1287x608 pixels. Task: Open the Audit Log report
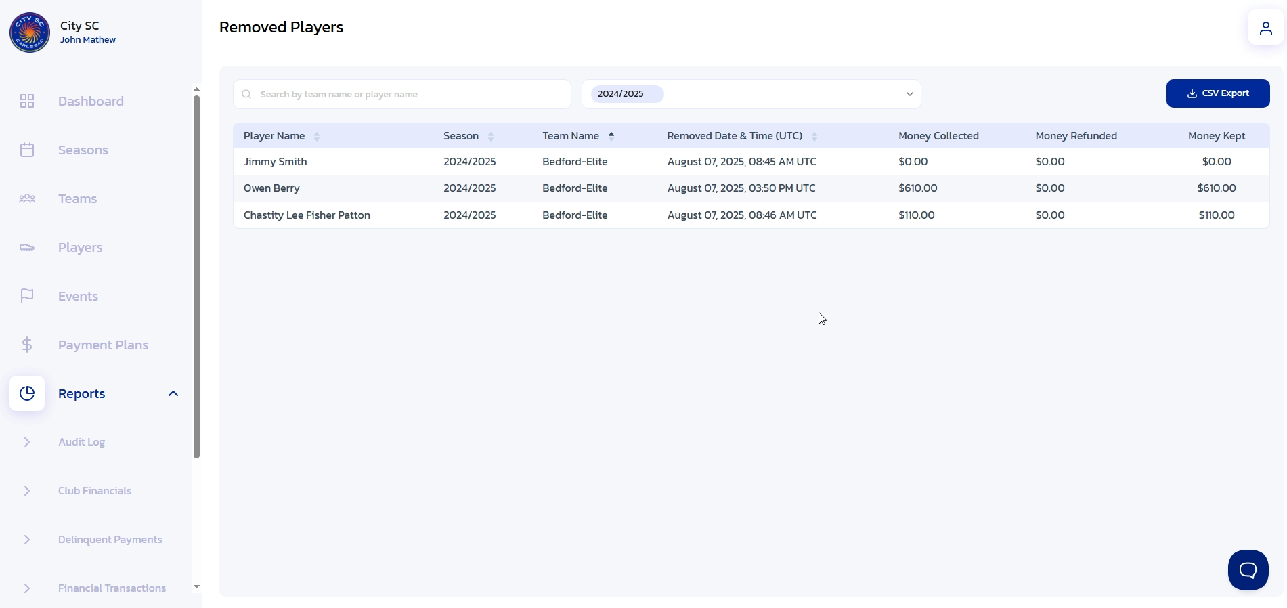[81, 442]
